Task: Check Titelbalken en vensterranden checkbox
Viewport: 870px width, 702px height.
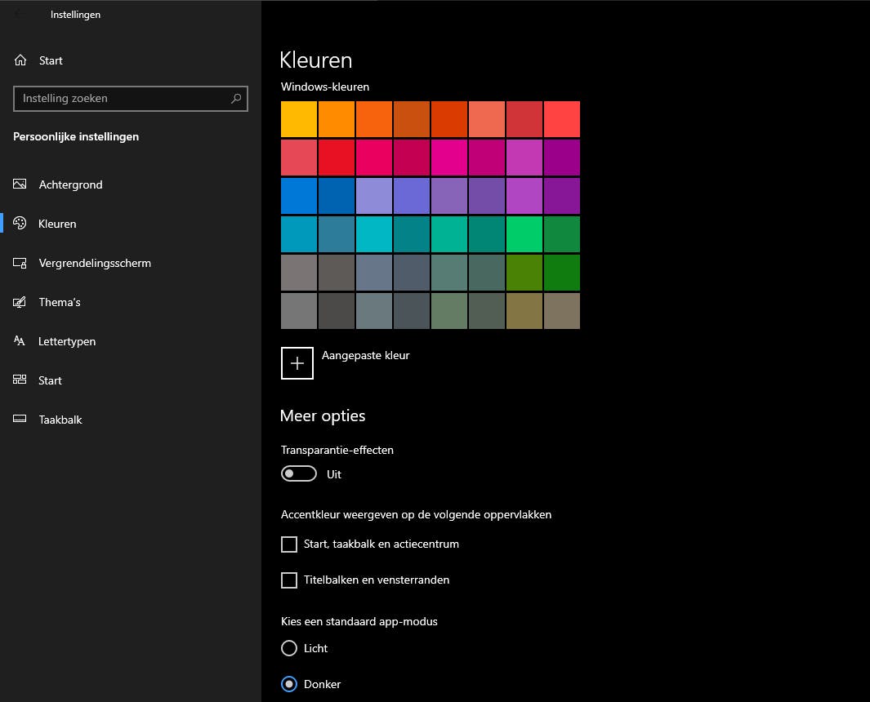Action: click(289, 580)
